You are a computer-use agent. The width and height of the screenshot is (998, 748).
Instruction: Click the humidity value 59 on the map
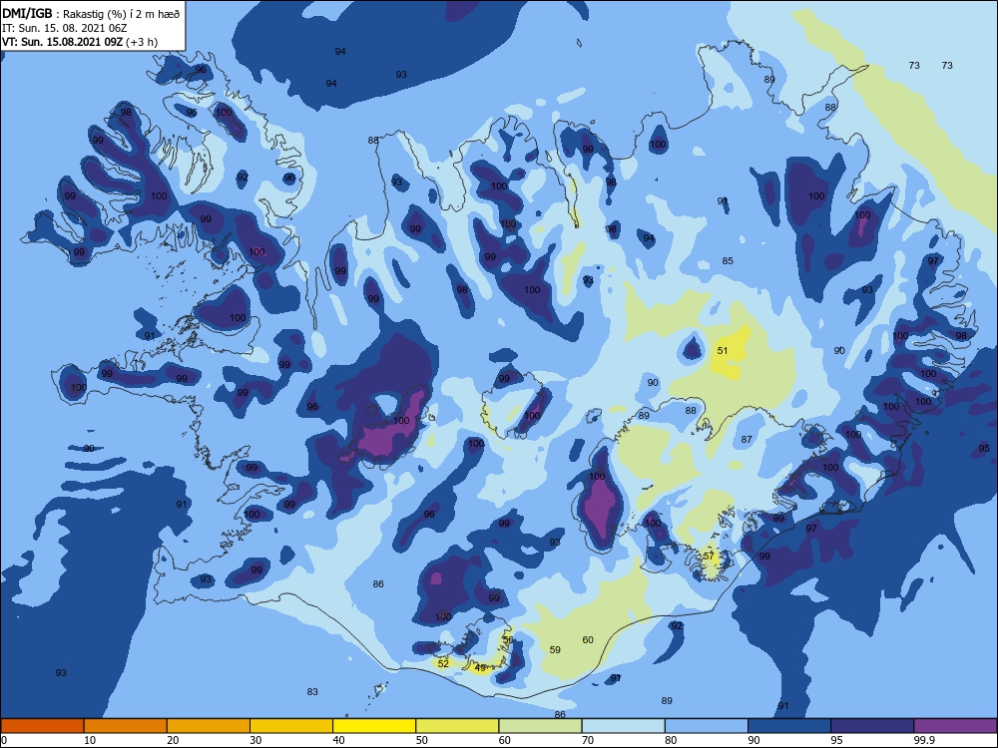[x=555, y=649]
